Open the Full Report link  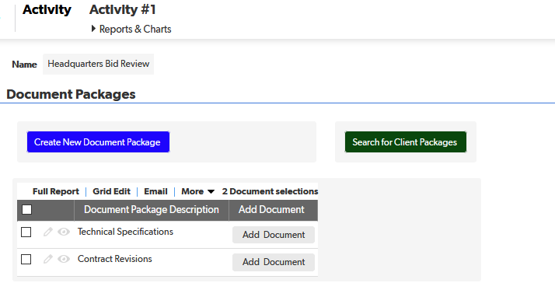click(x=55, y=191)
